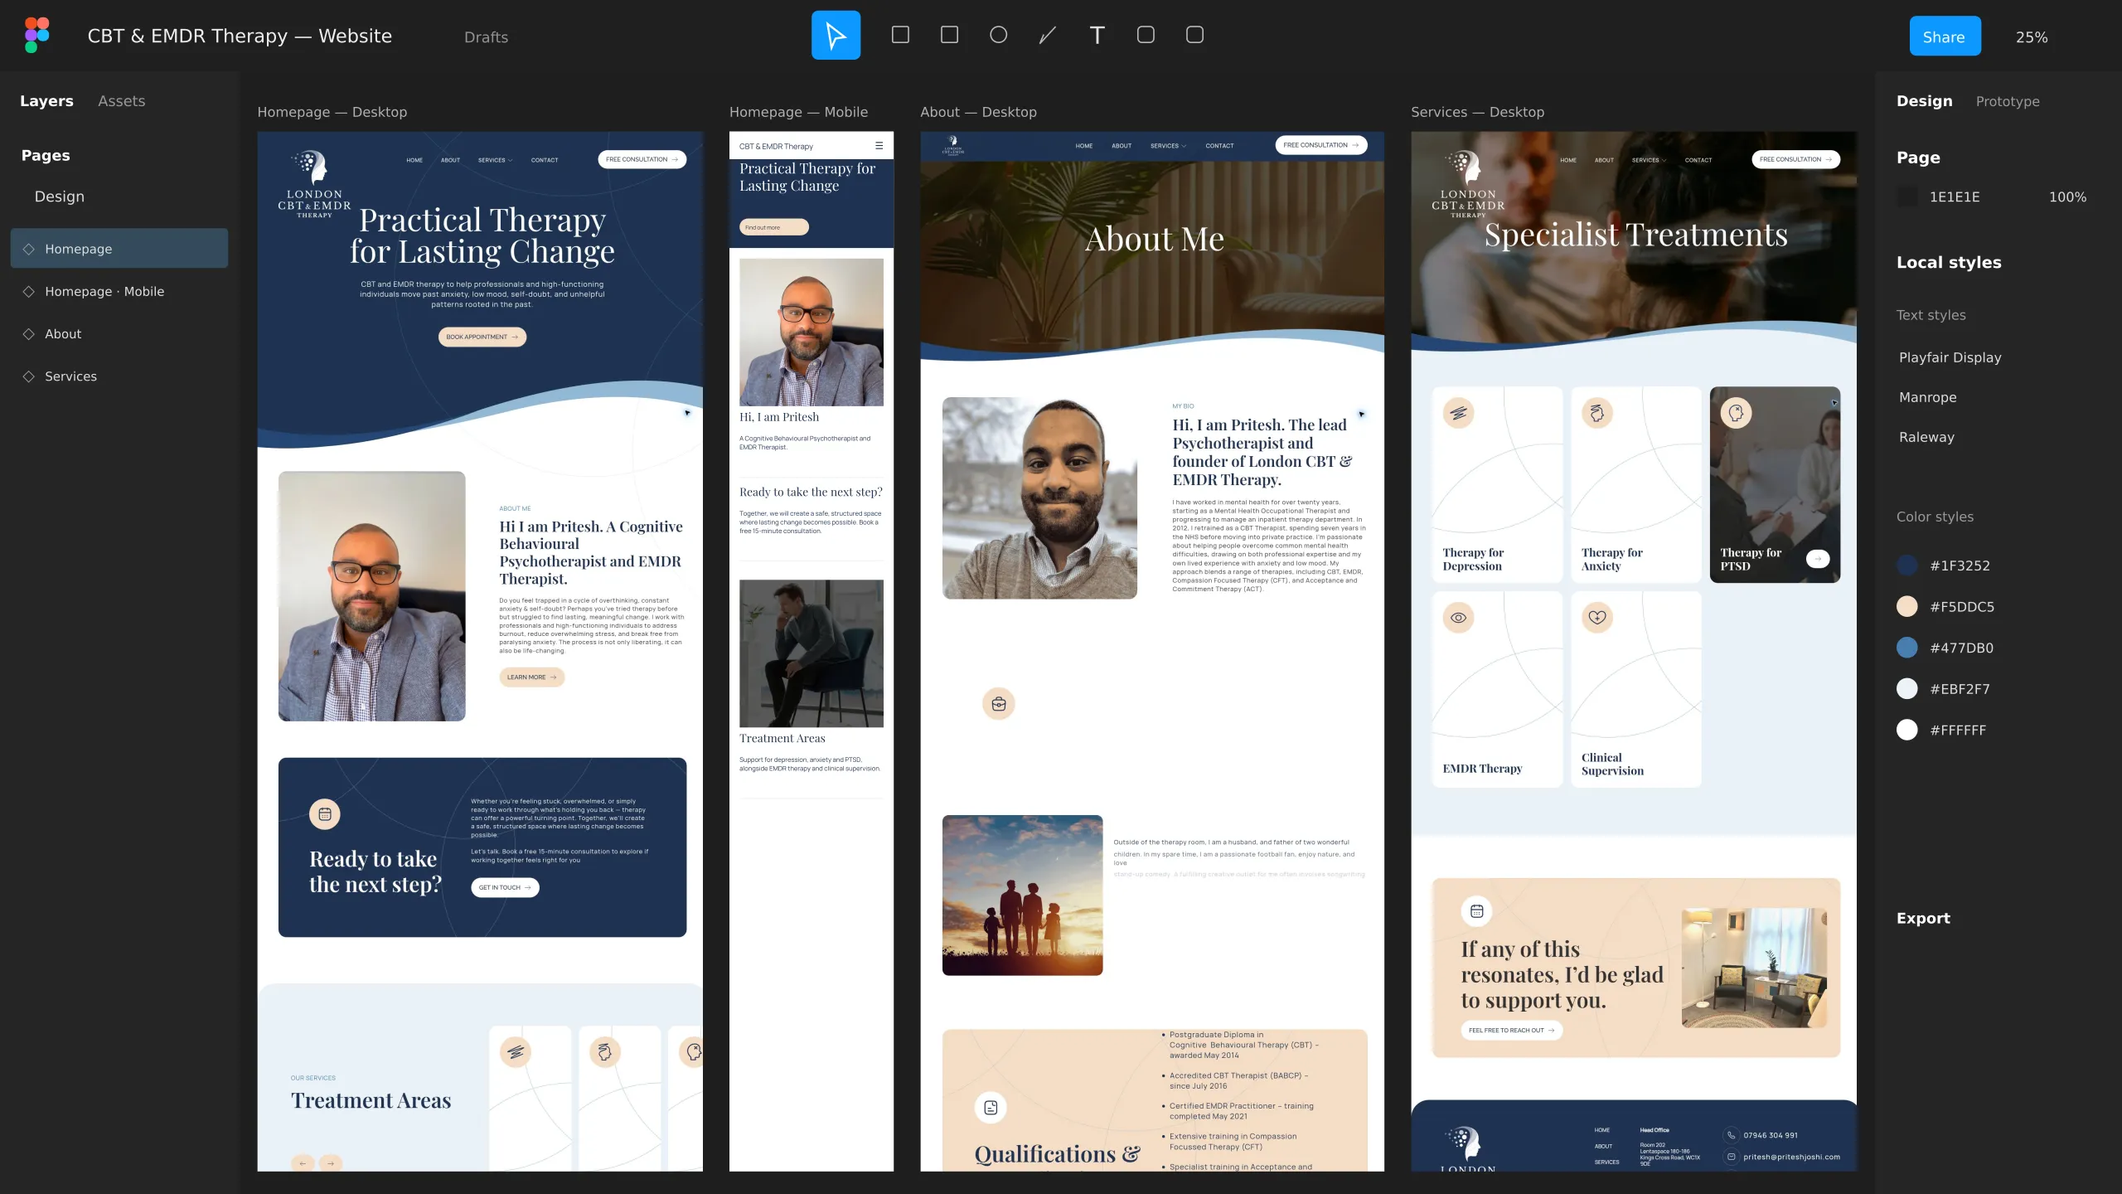Click the #1F3252 color style swatch
Screen dimensions: 2122x1194
click(1907, 565)
